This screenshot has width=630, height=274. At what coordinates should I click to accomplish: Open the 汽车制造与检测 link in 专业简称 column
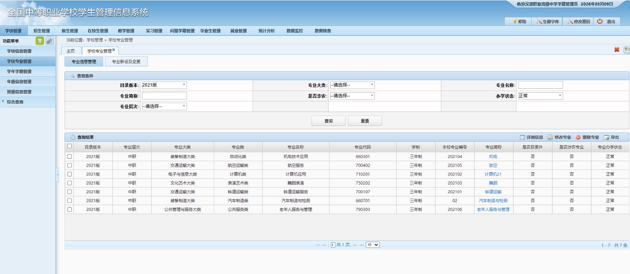[x=493, y=201]
